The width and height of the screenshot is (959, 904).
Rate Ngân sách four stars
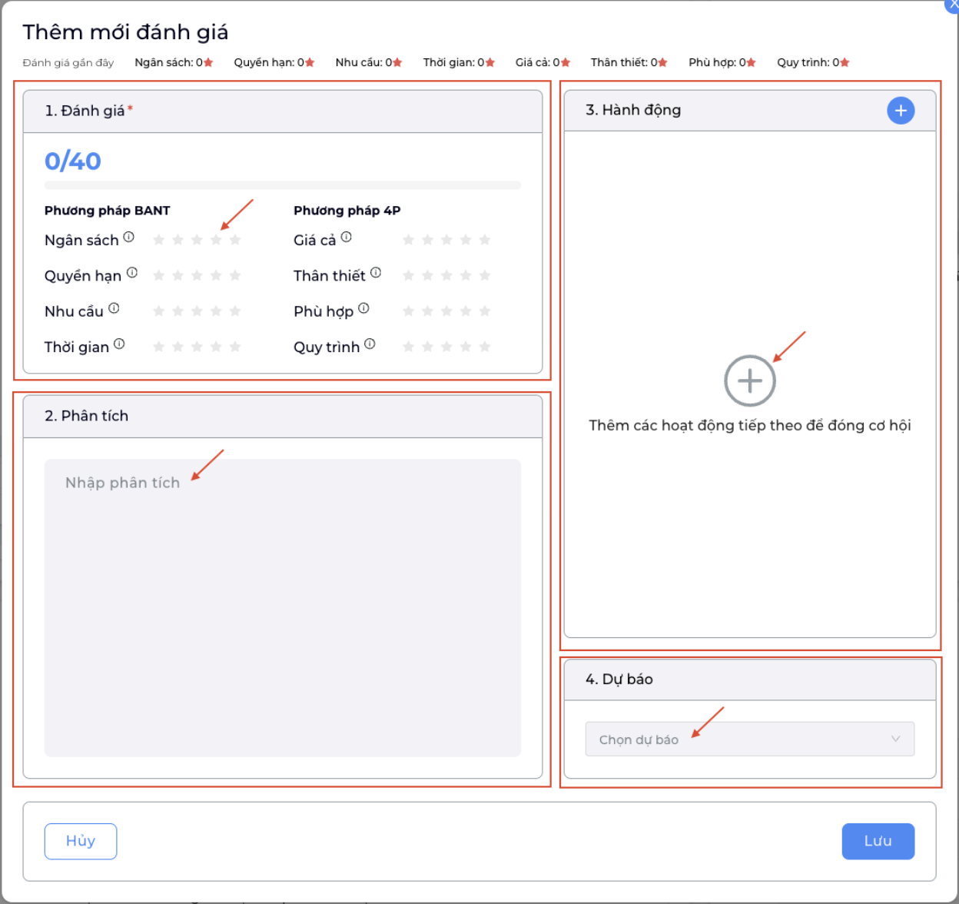click(216, 240)
